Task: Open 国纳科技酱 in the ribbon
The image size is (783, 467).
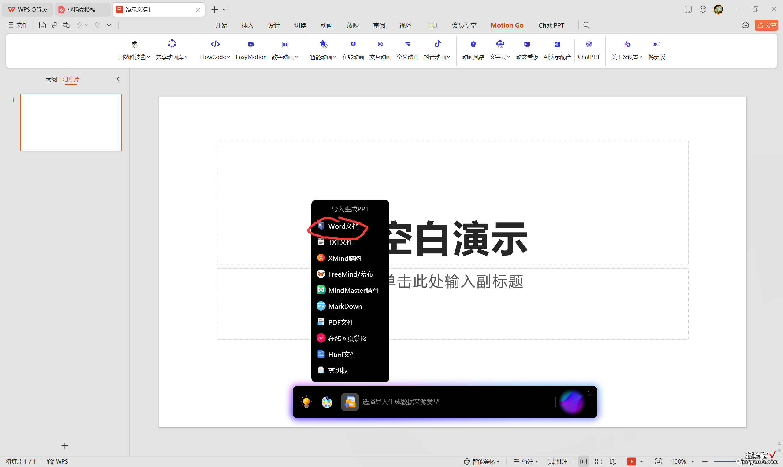Action: pyautogui.click(x=134, y=50)
